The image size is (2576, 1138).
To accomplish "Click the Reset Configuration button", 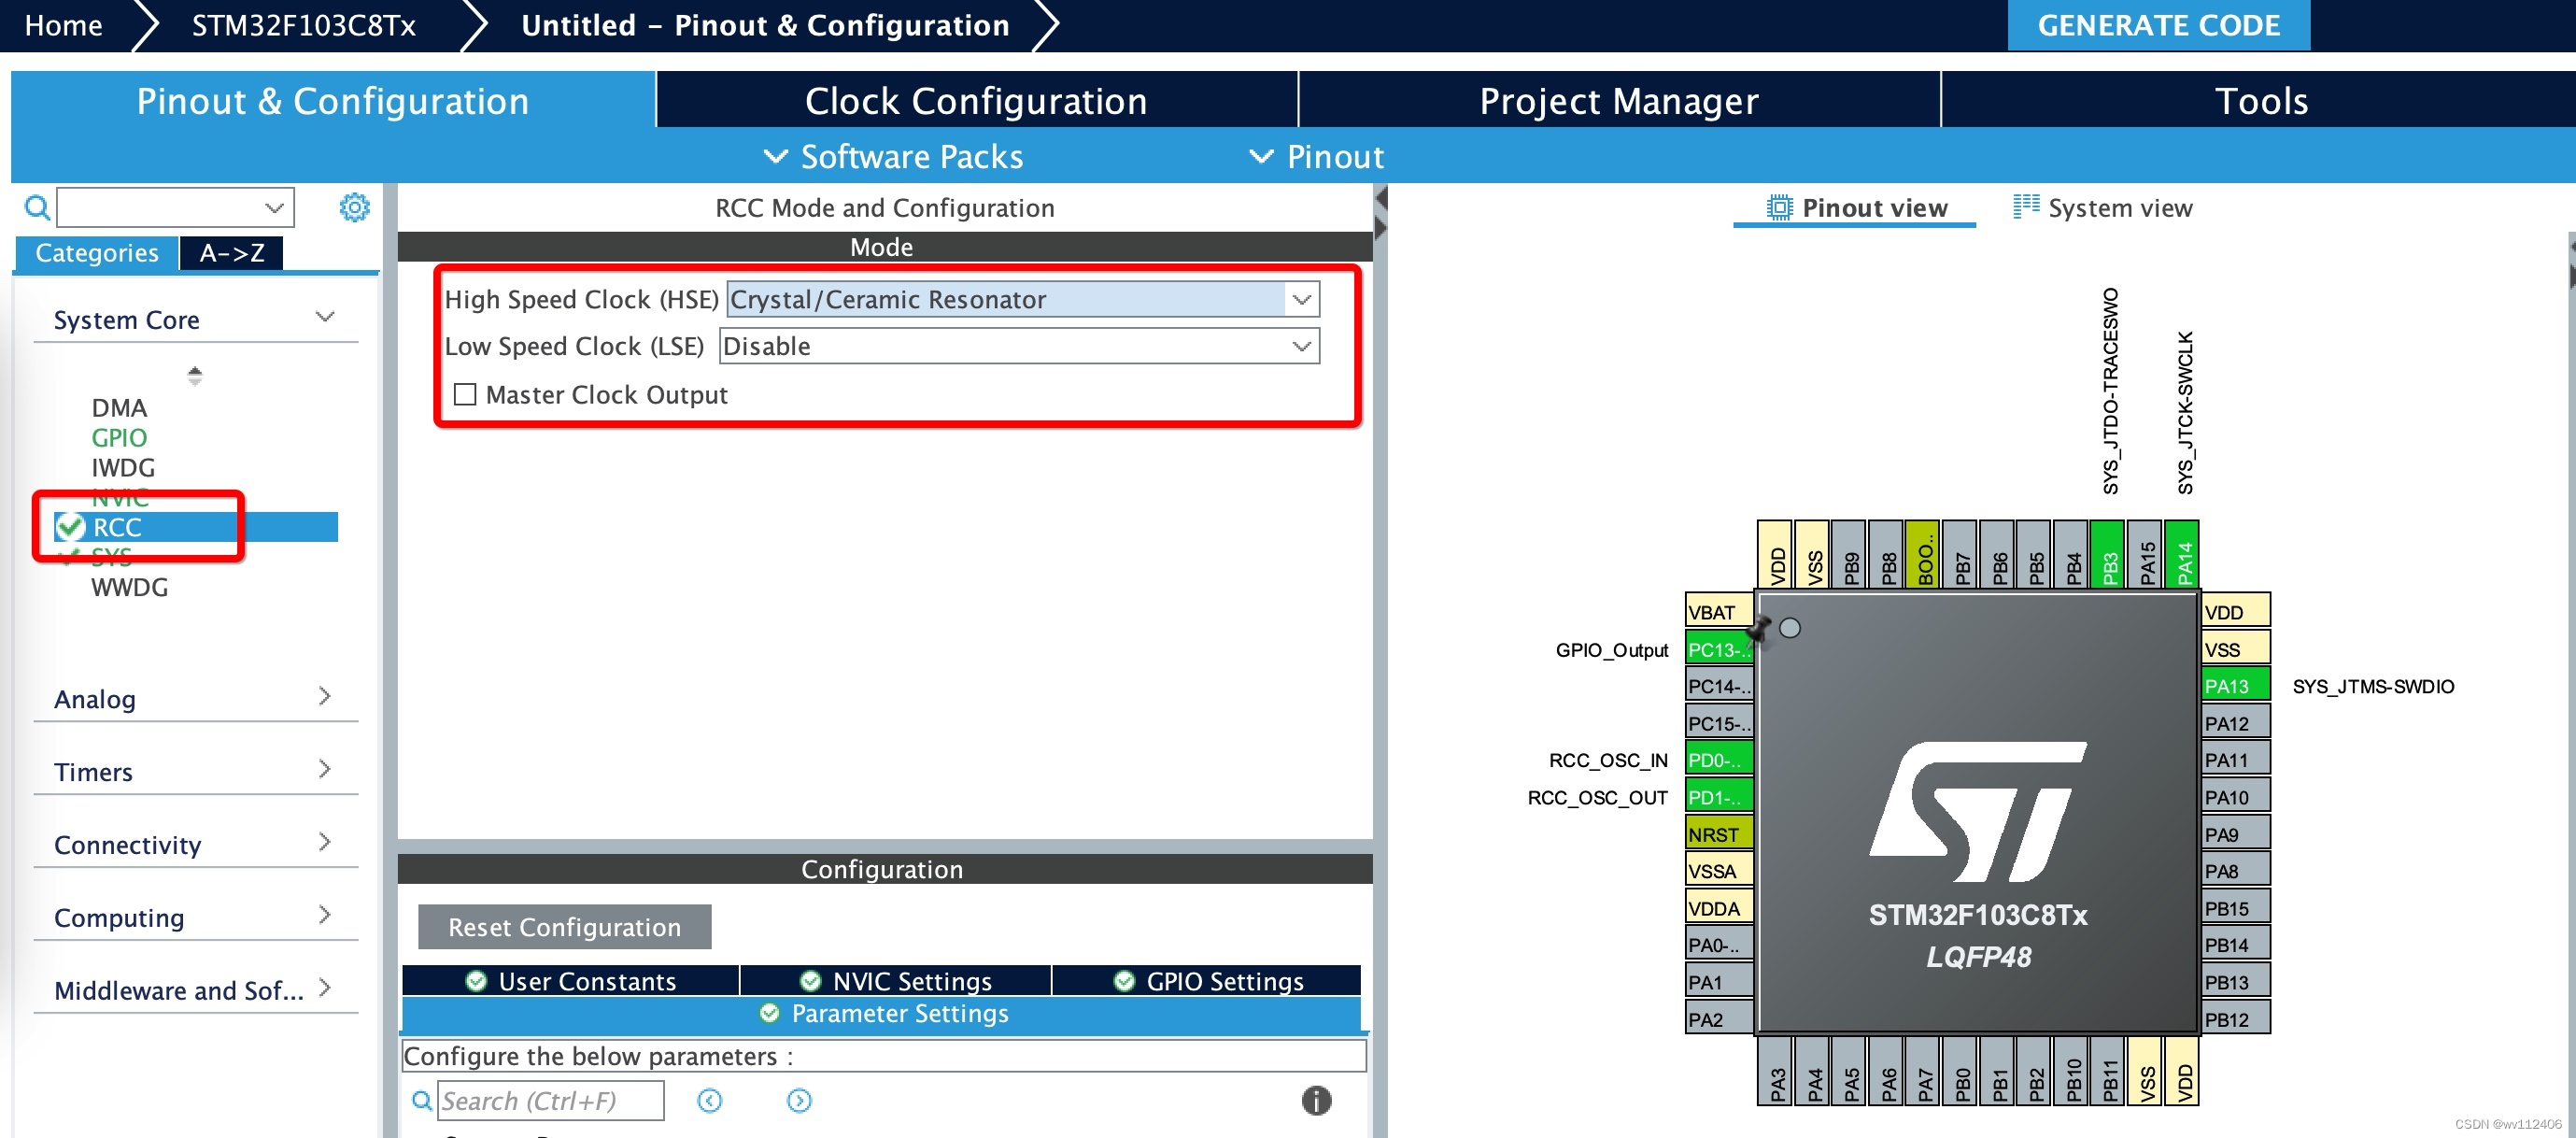I will [564, 927].
